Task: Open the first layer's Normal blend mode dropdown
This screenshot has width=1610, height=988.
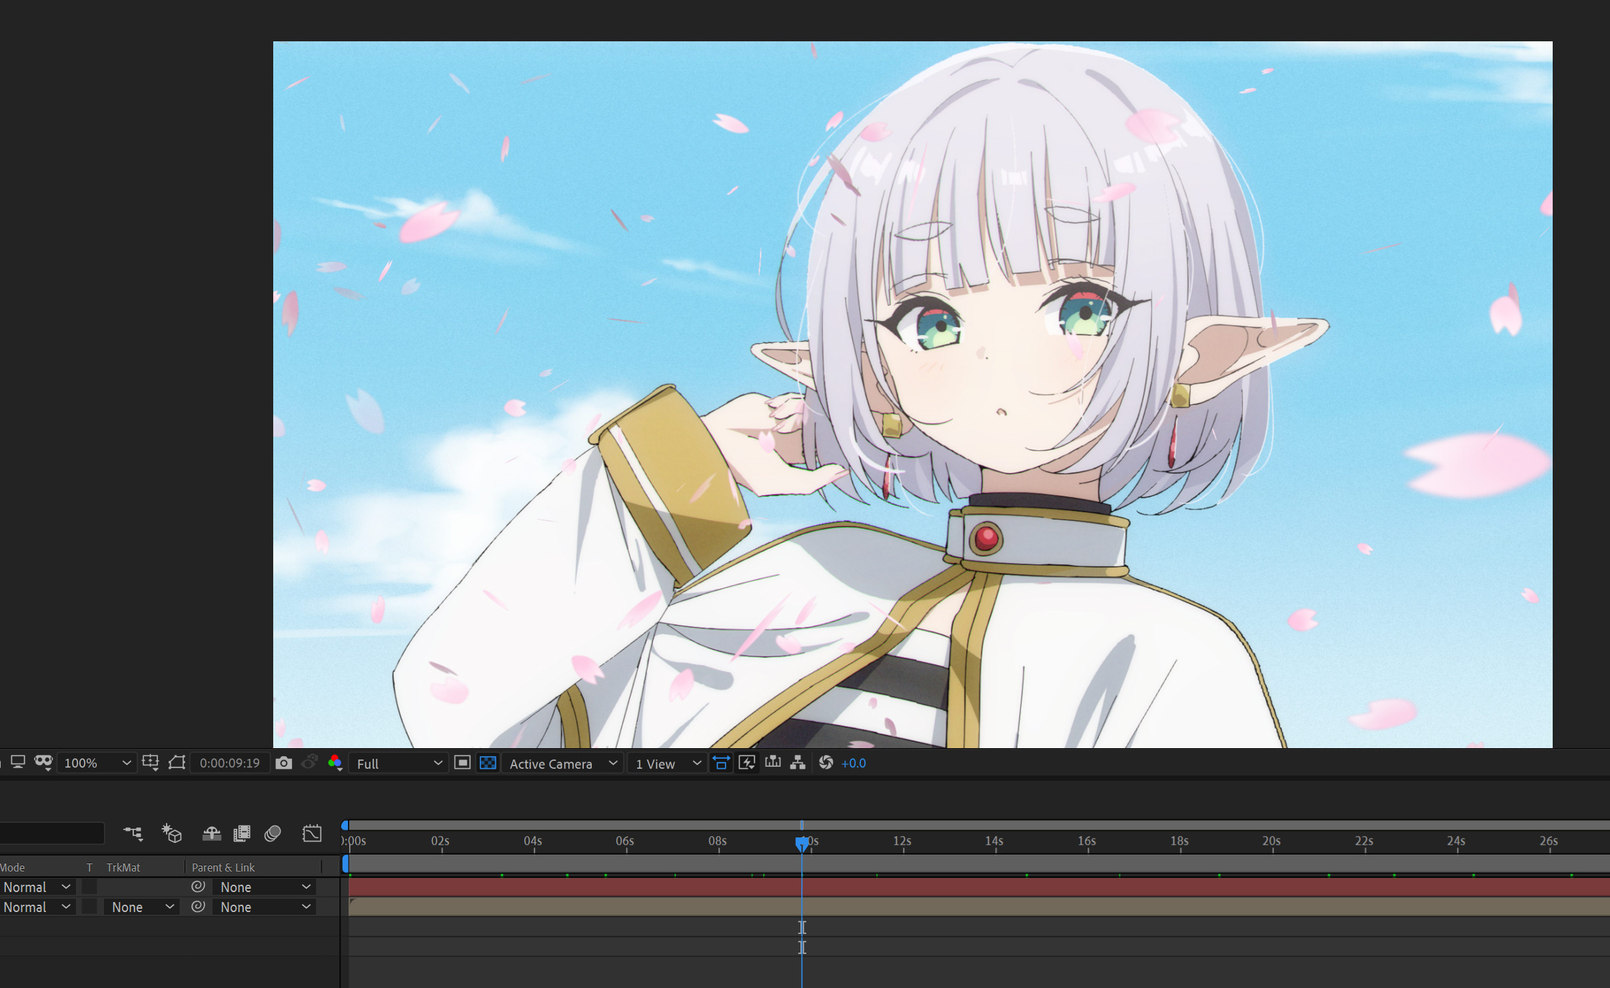Action: coord(37,887)
